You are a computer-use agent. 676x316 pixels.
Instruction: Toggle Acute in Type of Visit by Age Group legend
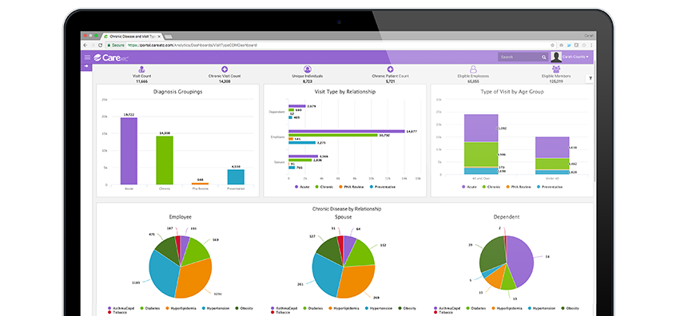pos(470,187)
